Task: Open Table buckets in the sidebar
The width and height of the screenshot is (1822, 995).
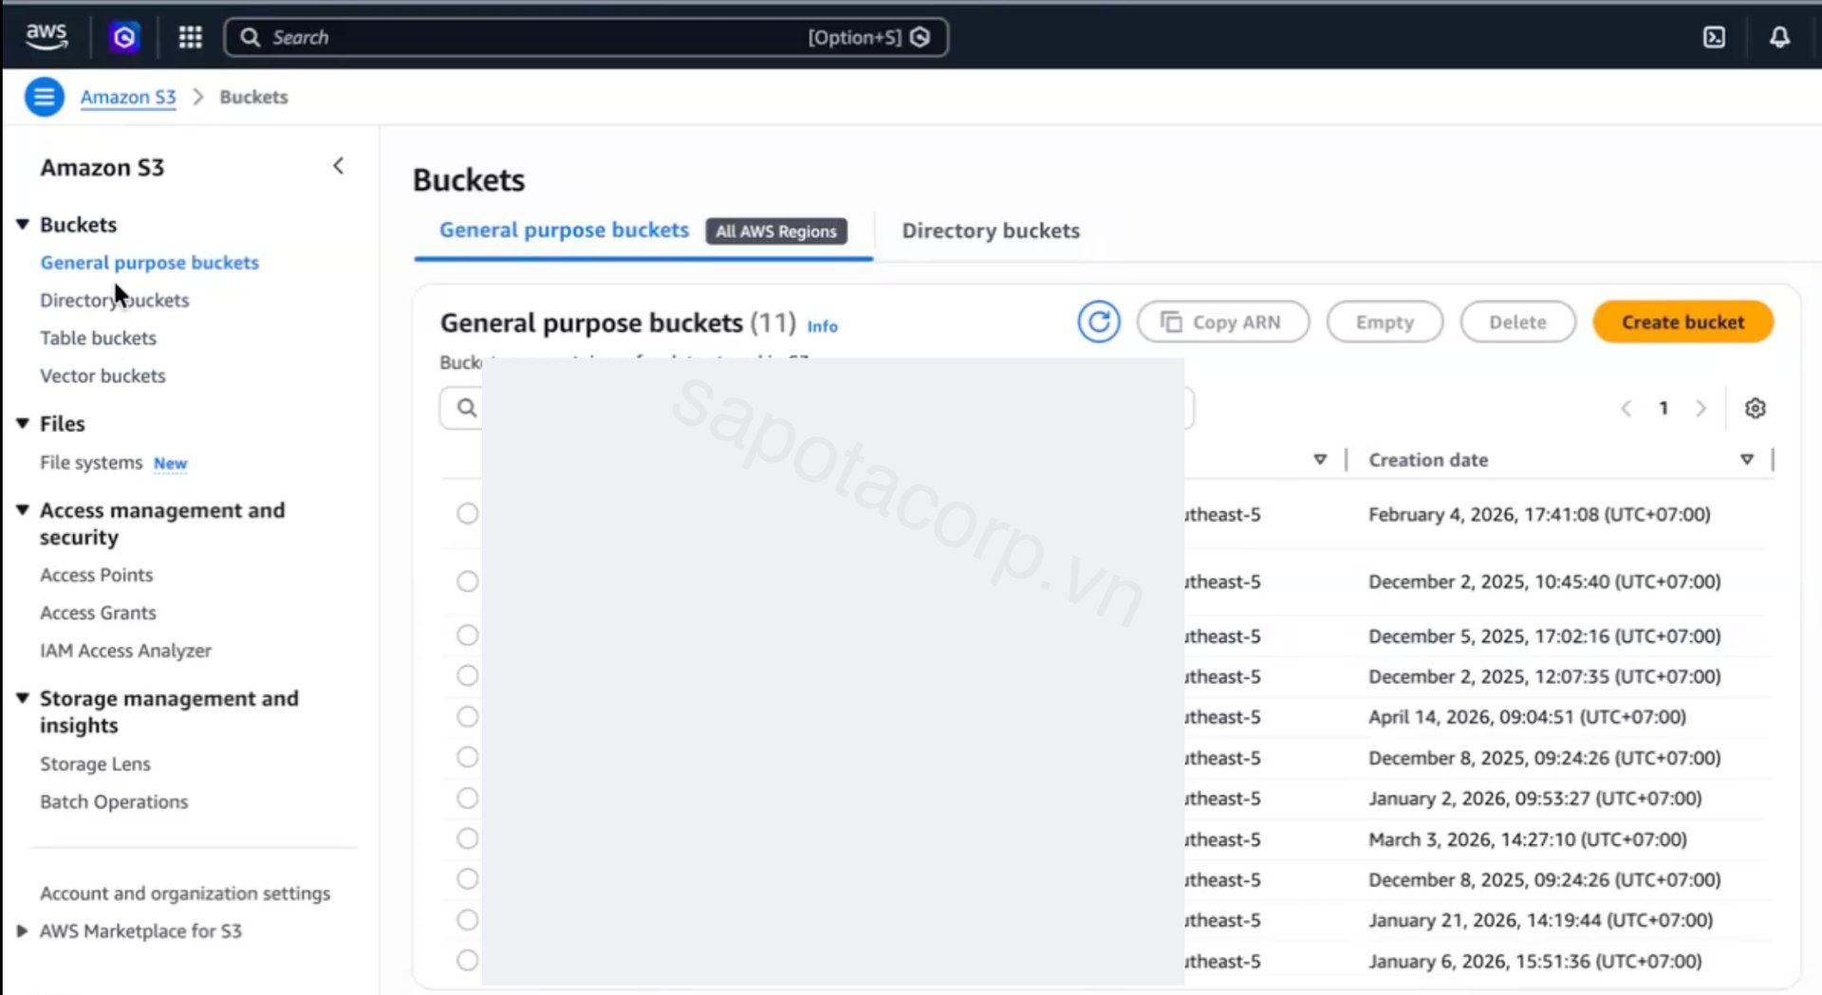Action: [x=98, y=339]
